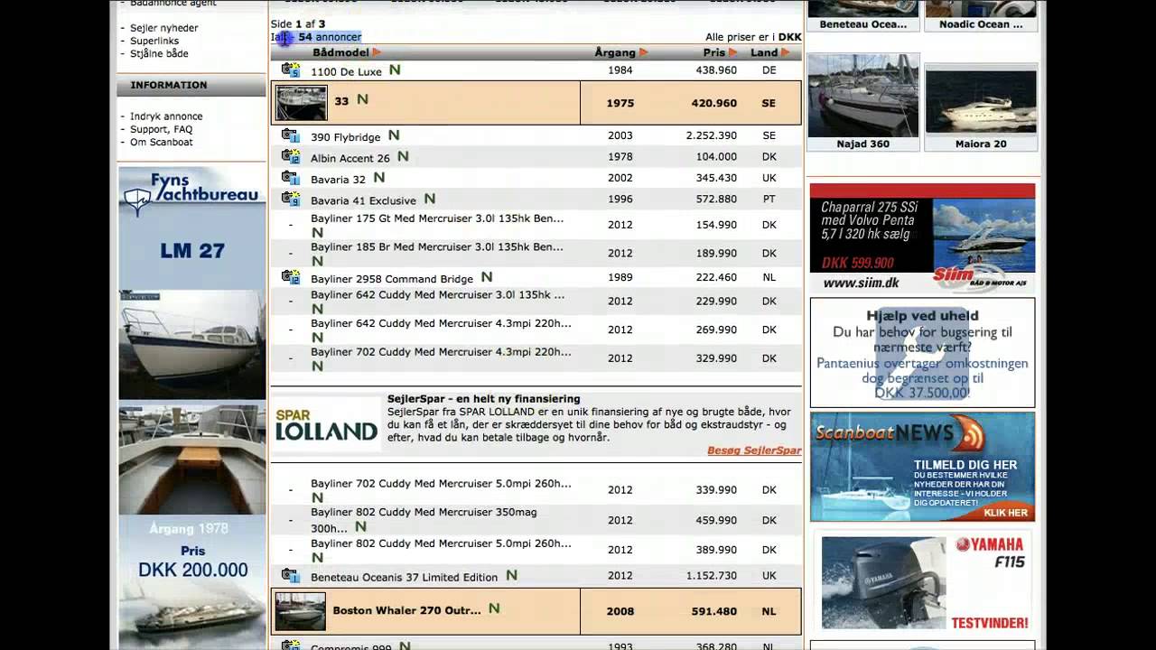Click the Hjælp ved uheld Pantaenius ad
The image size is (1156, 650).
(922, 353)
